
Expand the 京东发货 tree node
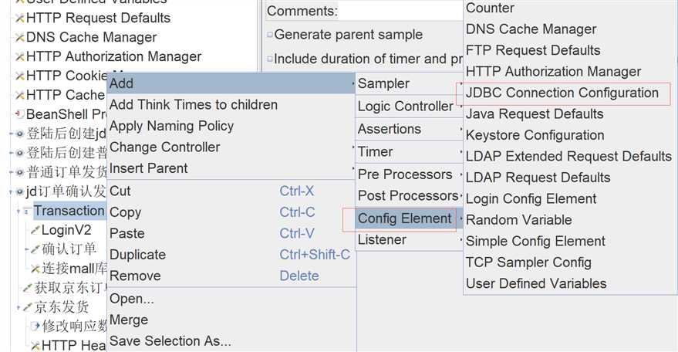click(19, 307)
